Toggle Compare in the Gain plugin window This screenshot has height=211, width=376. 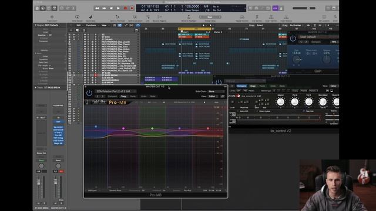tap(316, 42)
